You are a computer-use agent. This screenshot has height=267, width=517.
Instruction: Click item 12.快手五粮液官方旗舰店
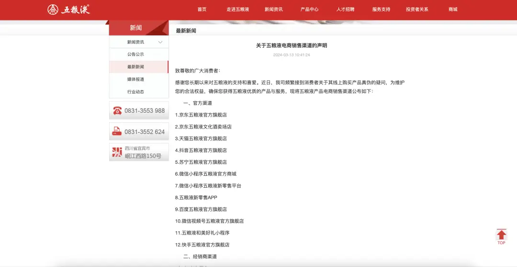point(202,245)
